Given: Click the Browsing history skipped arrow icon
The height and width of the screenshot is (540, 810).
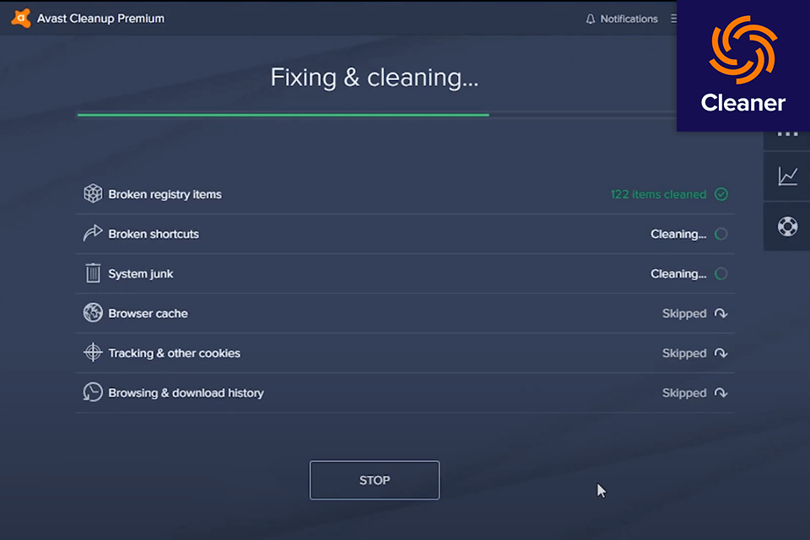Looking at the screenshot, I should click(x=721, y=393).
